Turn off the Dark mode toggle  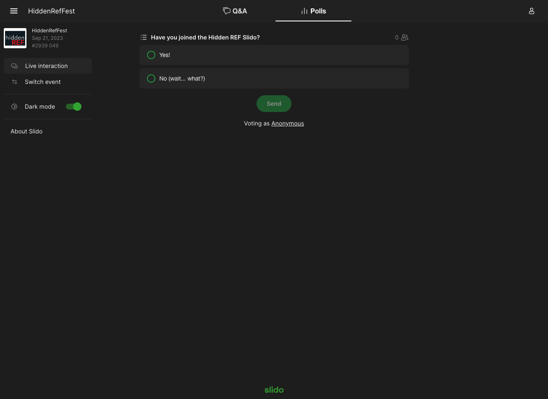73,107
